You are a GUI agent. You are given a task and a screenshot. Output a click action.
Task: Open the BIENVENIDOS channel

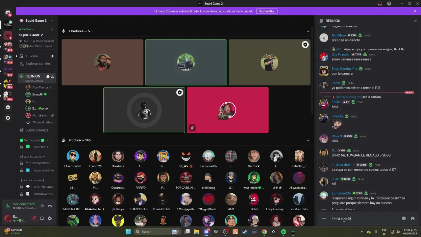point(37,163)
